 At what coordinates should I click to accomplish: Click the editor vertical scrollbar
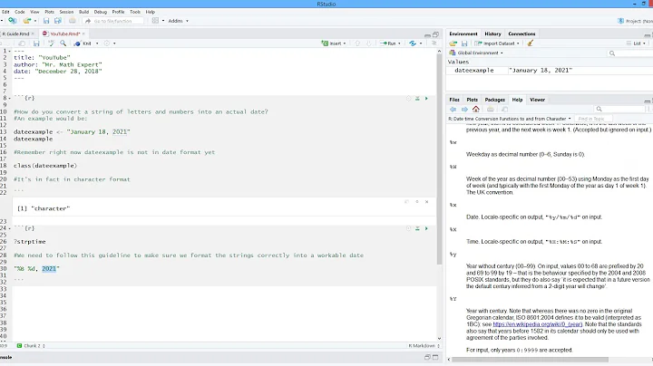point(439,158)
